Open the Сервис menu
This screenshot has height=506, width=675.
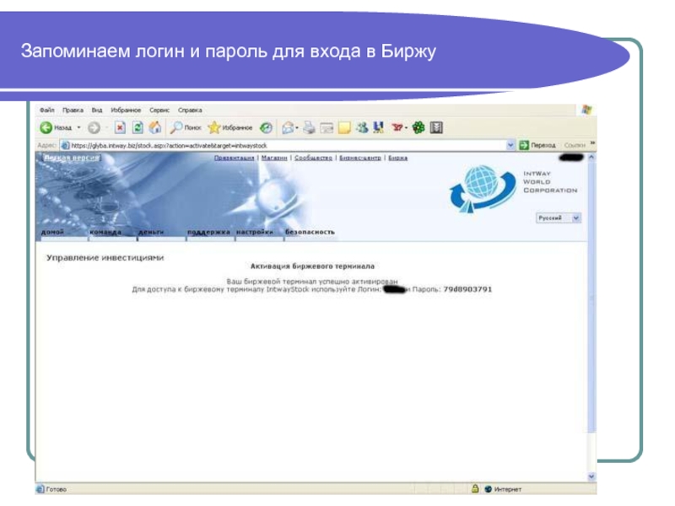coord(159,110)
